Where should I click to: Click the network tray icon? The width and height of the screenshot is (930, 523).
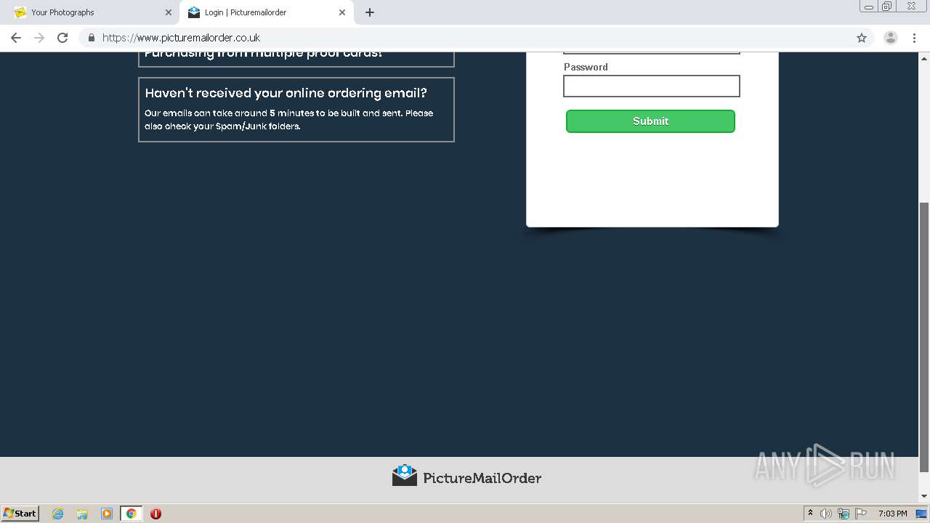pyautogui.click(x=843, y=514)
